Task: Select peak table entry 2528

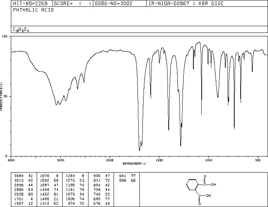Action: [19, 194]
